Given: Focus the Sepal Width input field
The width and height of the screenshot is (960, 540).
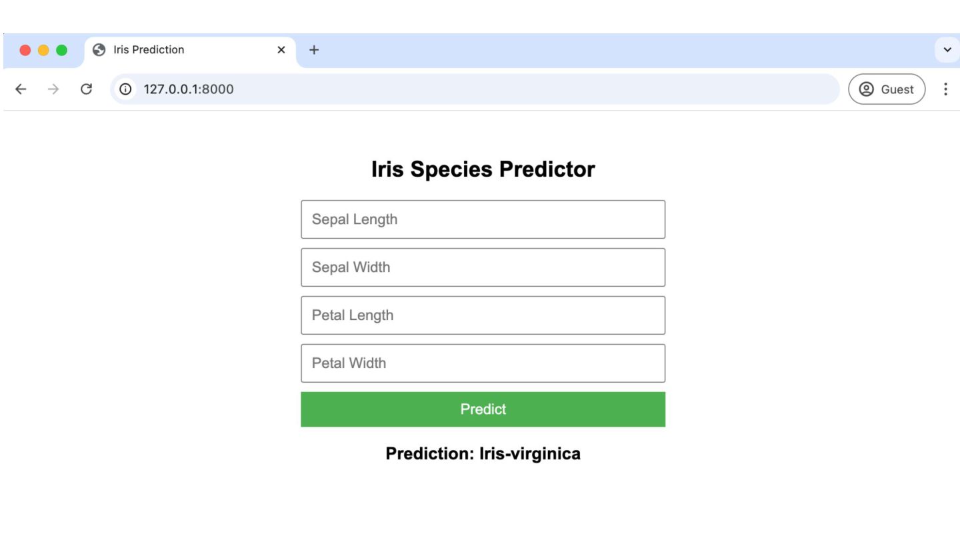Looking at the screenshot, I should click(x=483, y=267).
